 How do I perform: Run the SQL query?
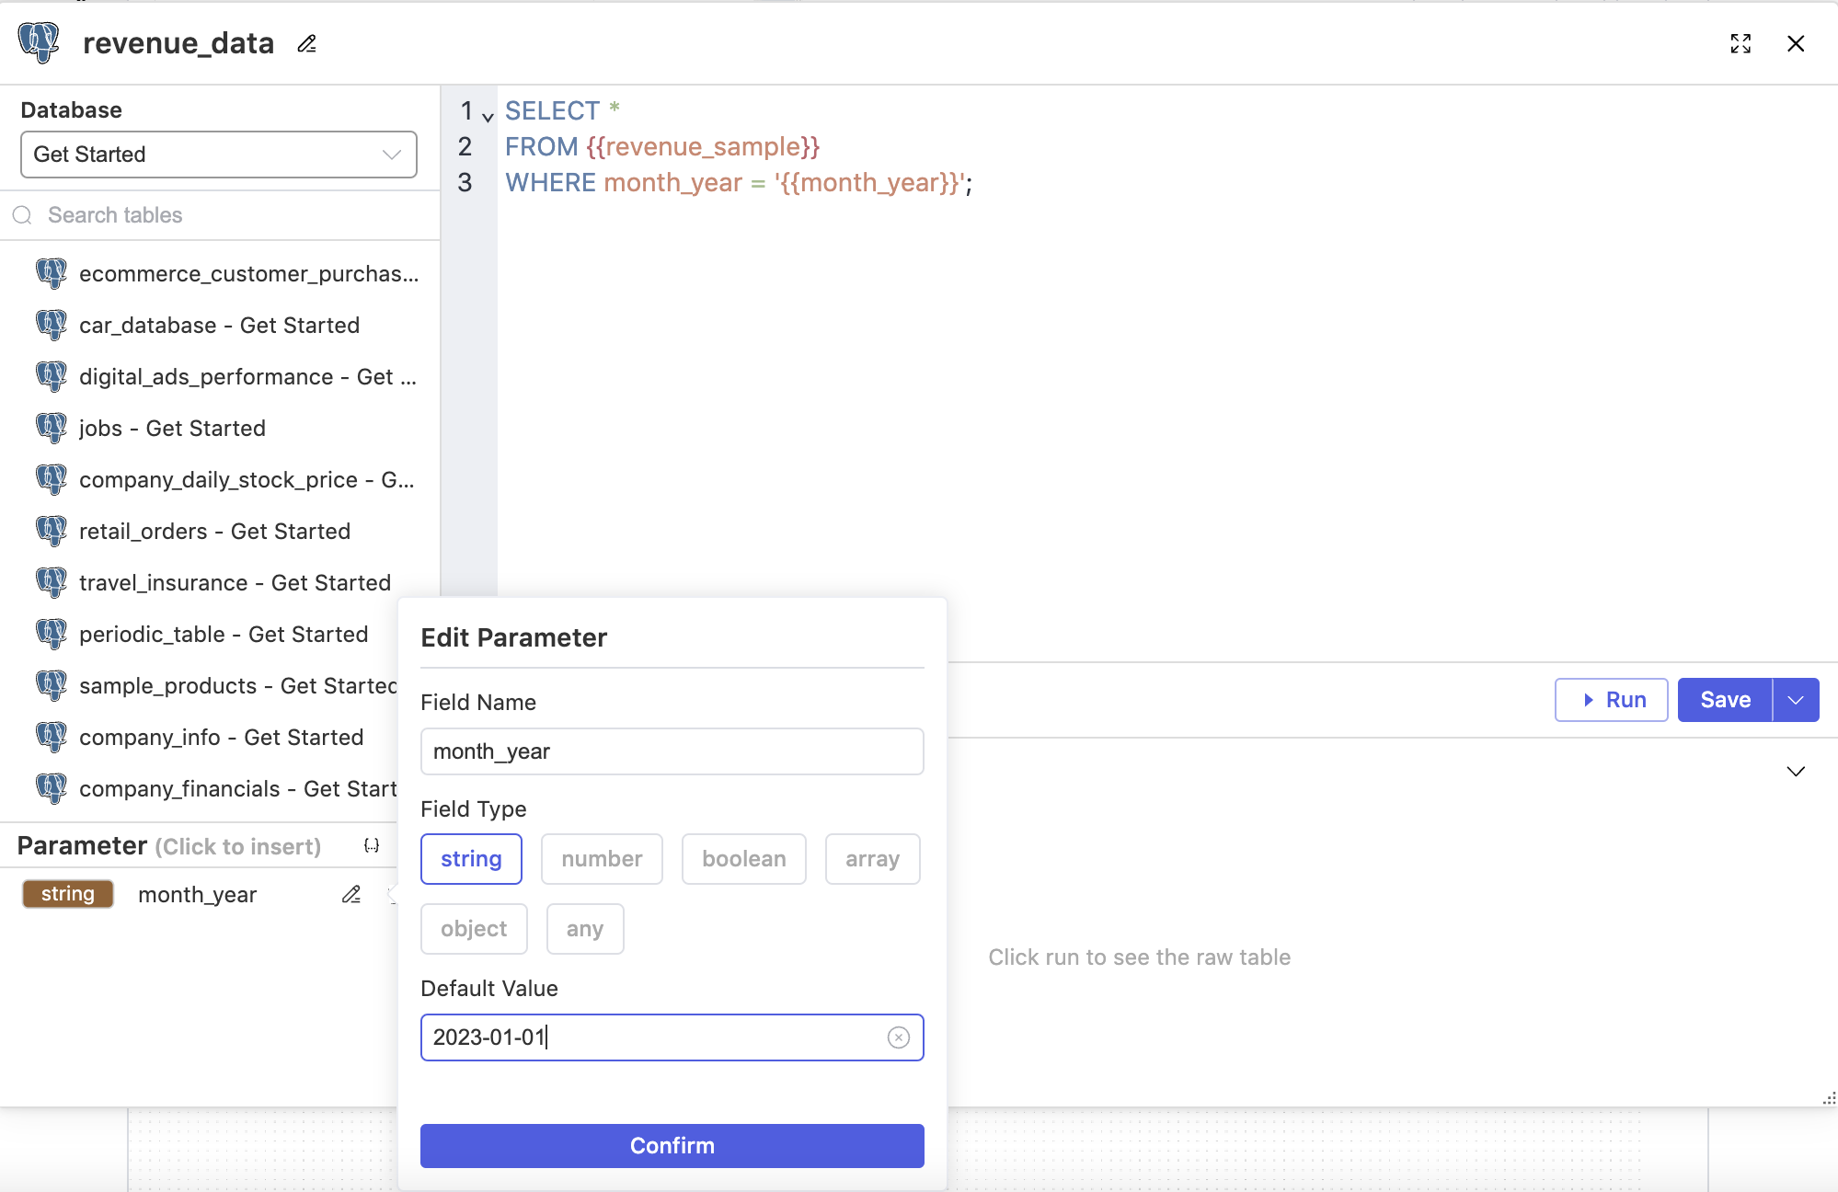coord(1612,700)
